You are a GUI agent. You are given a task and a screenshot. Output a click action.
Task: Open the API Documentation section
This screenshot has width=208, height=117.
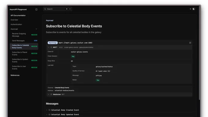(x=18, y=16)
